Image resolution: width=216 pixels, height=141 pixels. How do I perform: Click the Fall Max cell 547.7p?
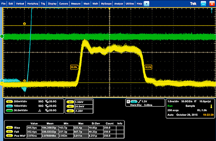pyautogui.click(x=81, y=132)
